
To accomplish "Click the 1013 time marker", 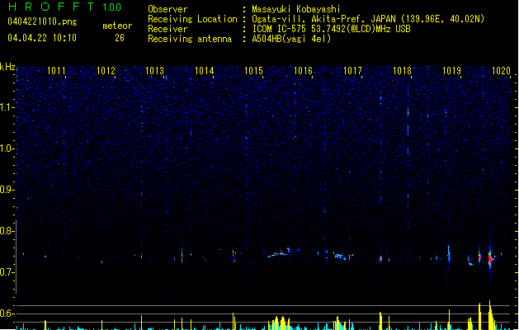I will tap(154, 71).
